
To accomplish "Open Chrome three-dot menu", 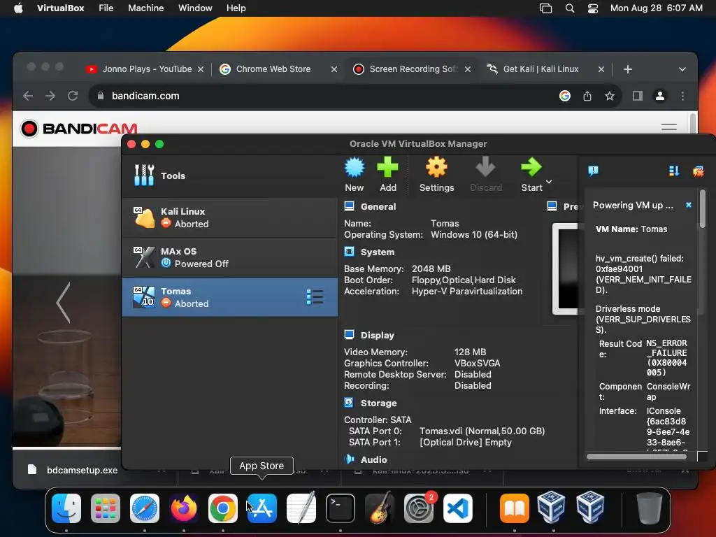I will pyautogui.click(x=682, y=96).
